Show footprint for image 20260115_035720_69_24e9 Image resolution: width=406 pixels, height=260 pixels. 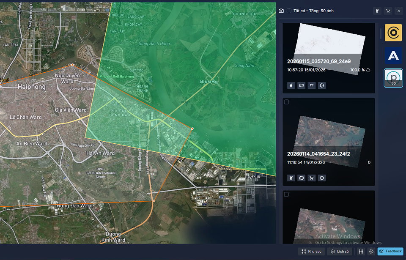[291, 85]
